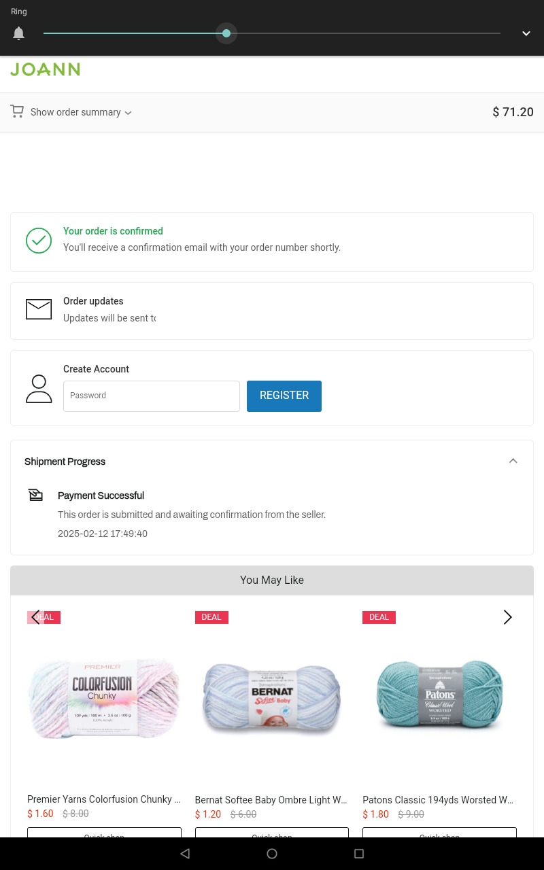This screenshot has width=544, height=870.
Task: Go to previous recommended products arrow
Action: point(36,617)
